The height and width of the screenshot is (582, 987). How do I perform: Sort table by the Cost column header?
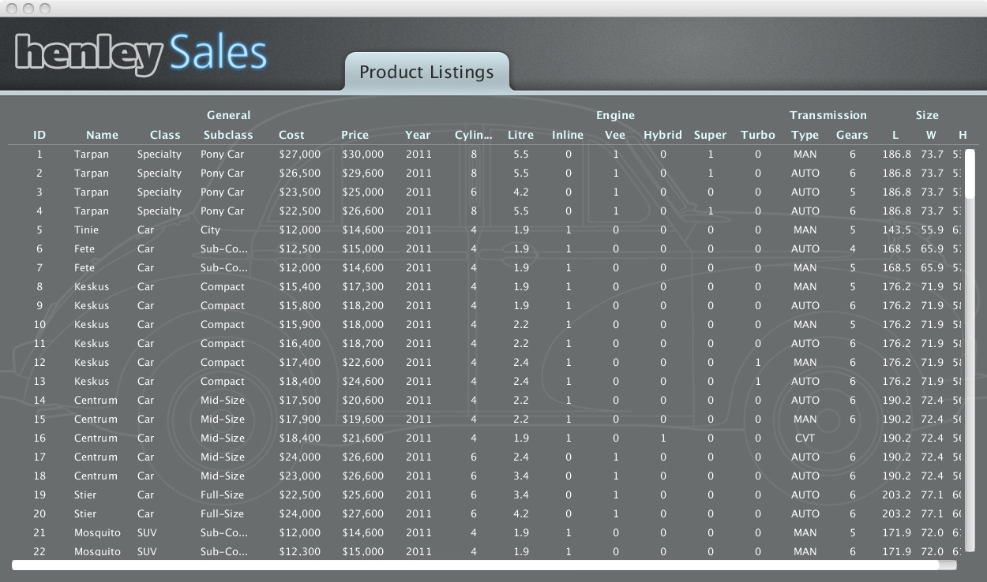point(291,135)
